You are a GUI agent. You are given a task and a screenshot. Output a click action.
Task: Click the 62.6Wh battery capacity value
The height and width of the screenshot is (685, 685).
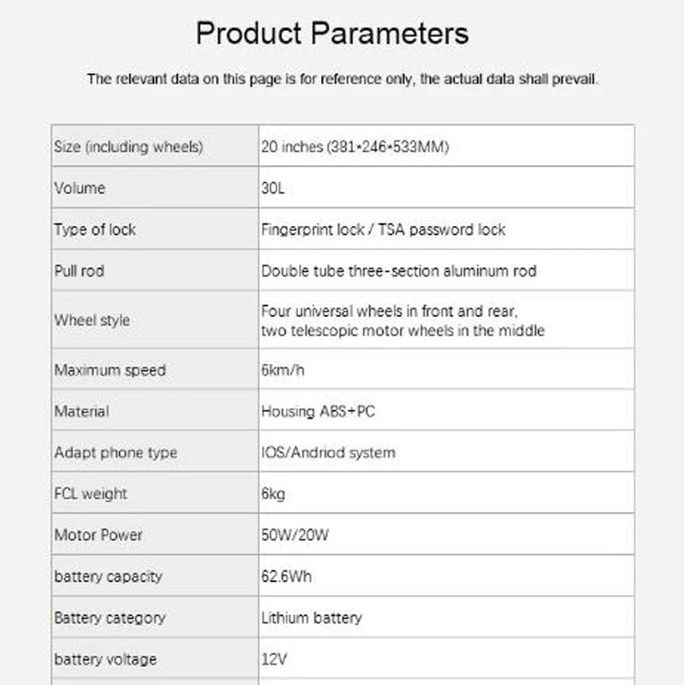287,576
